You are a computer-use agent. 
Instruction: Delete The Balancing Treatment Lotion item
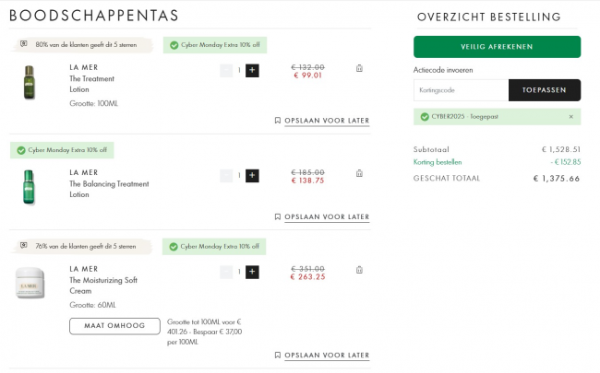coord(359,173)
